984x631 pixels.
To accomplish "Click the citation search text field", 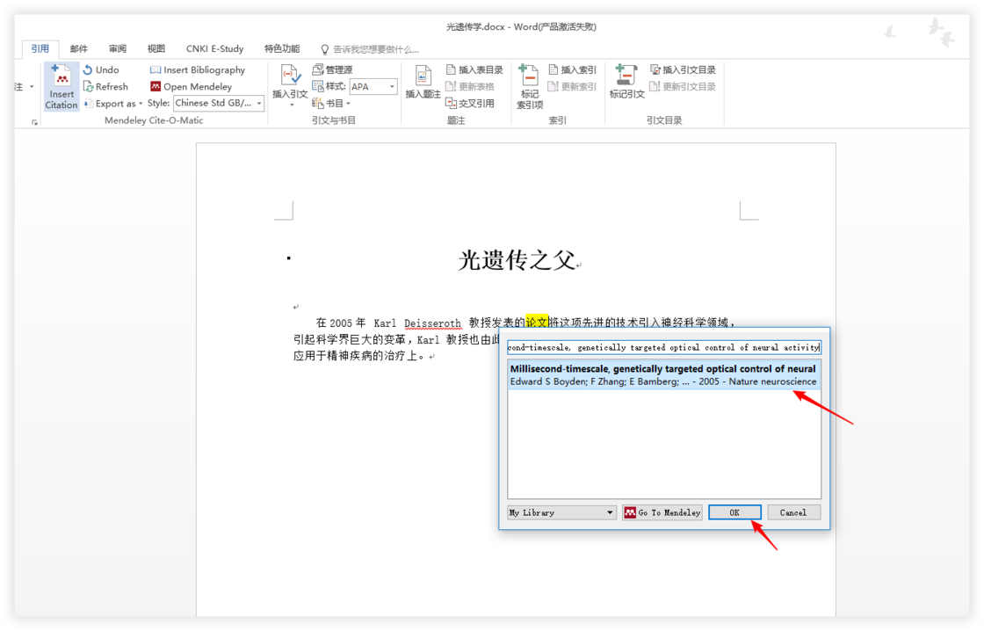I will coord(663,347).
